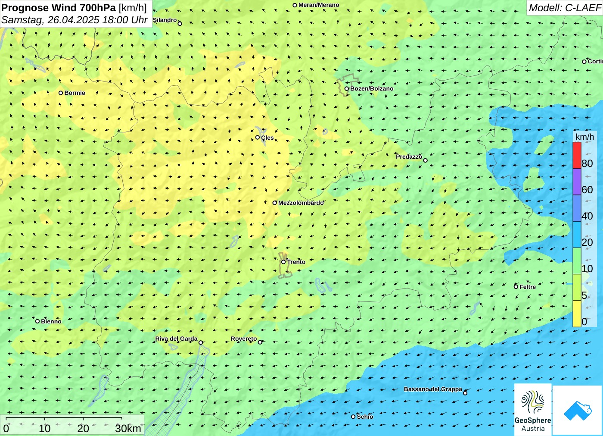Click the cyan 20 km/h legend swatch
The height and width of the screenshot is (436, 603).
pos(577,235)
